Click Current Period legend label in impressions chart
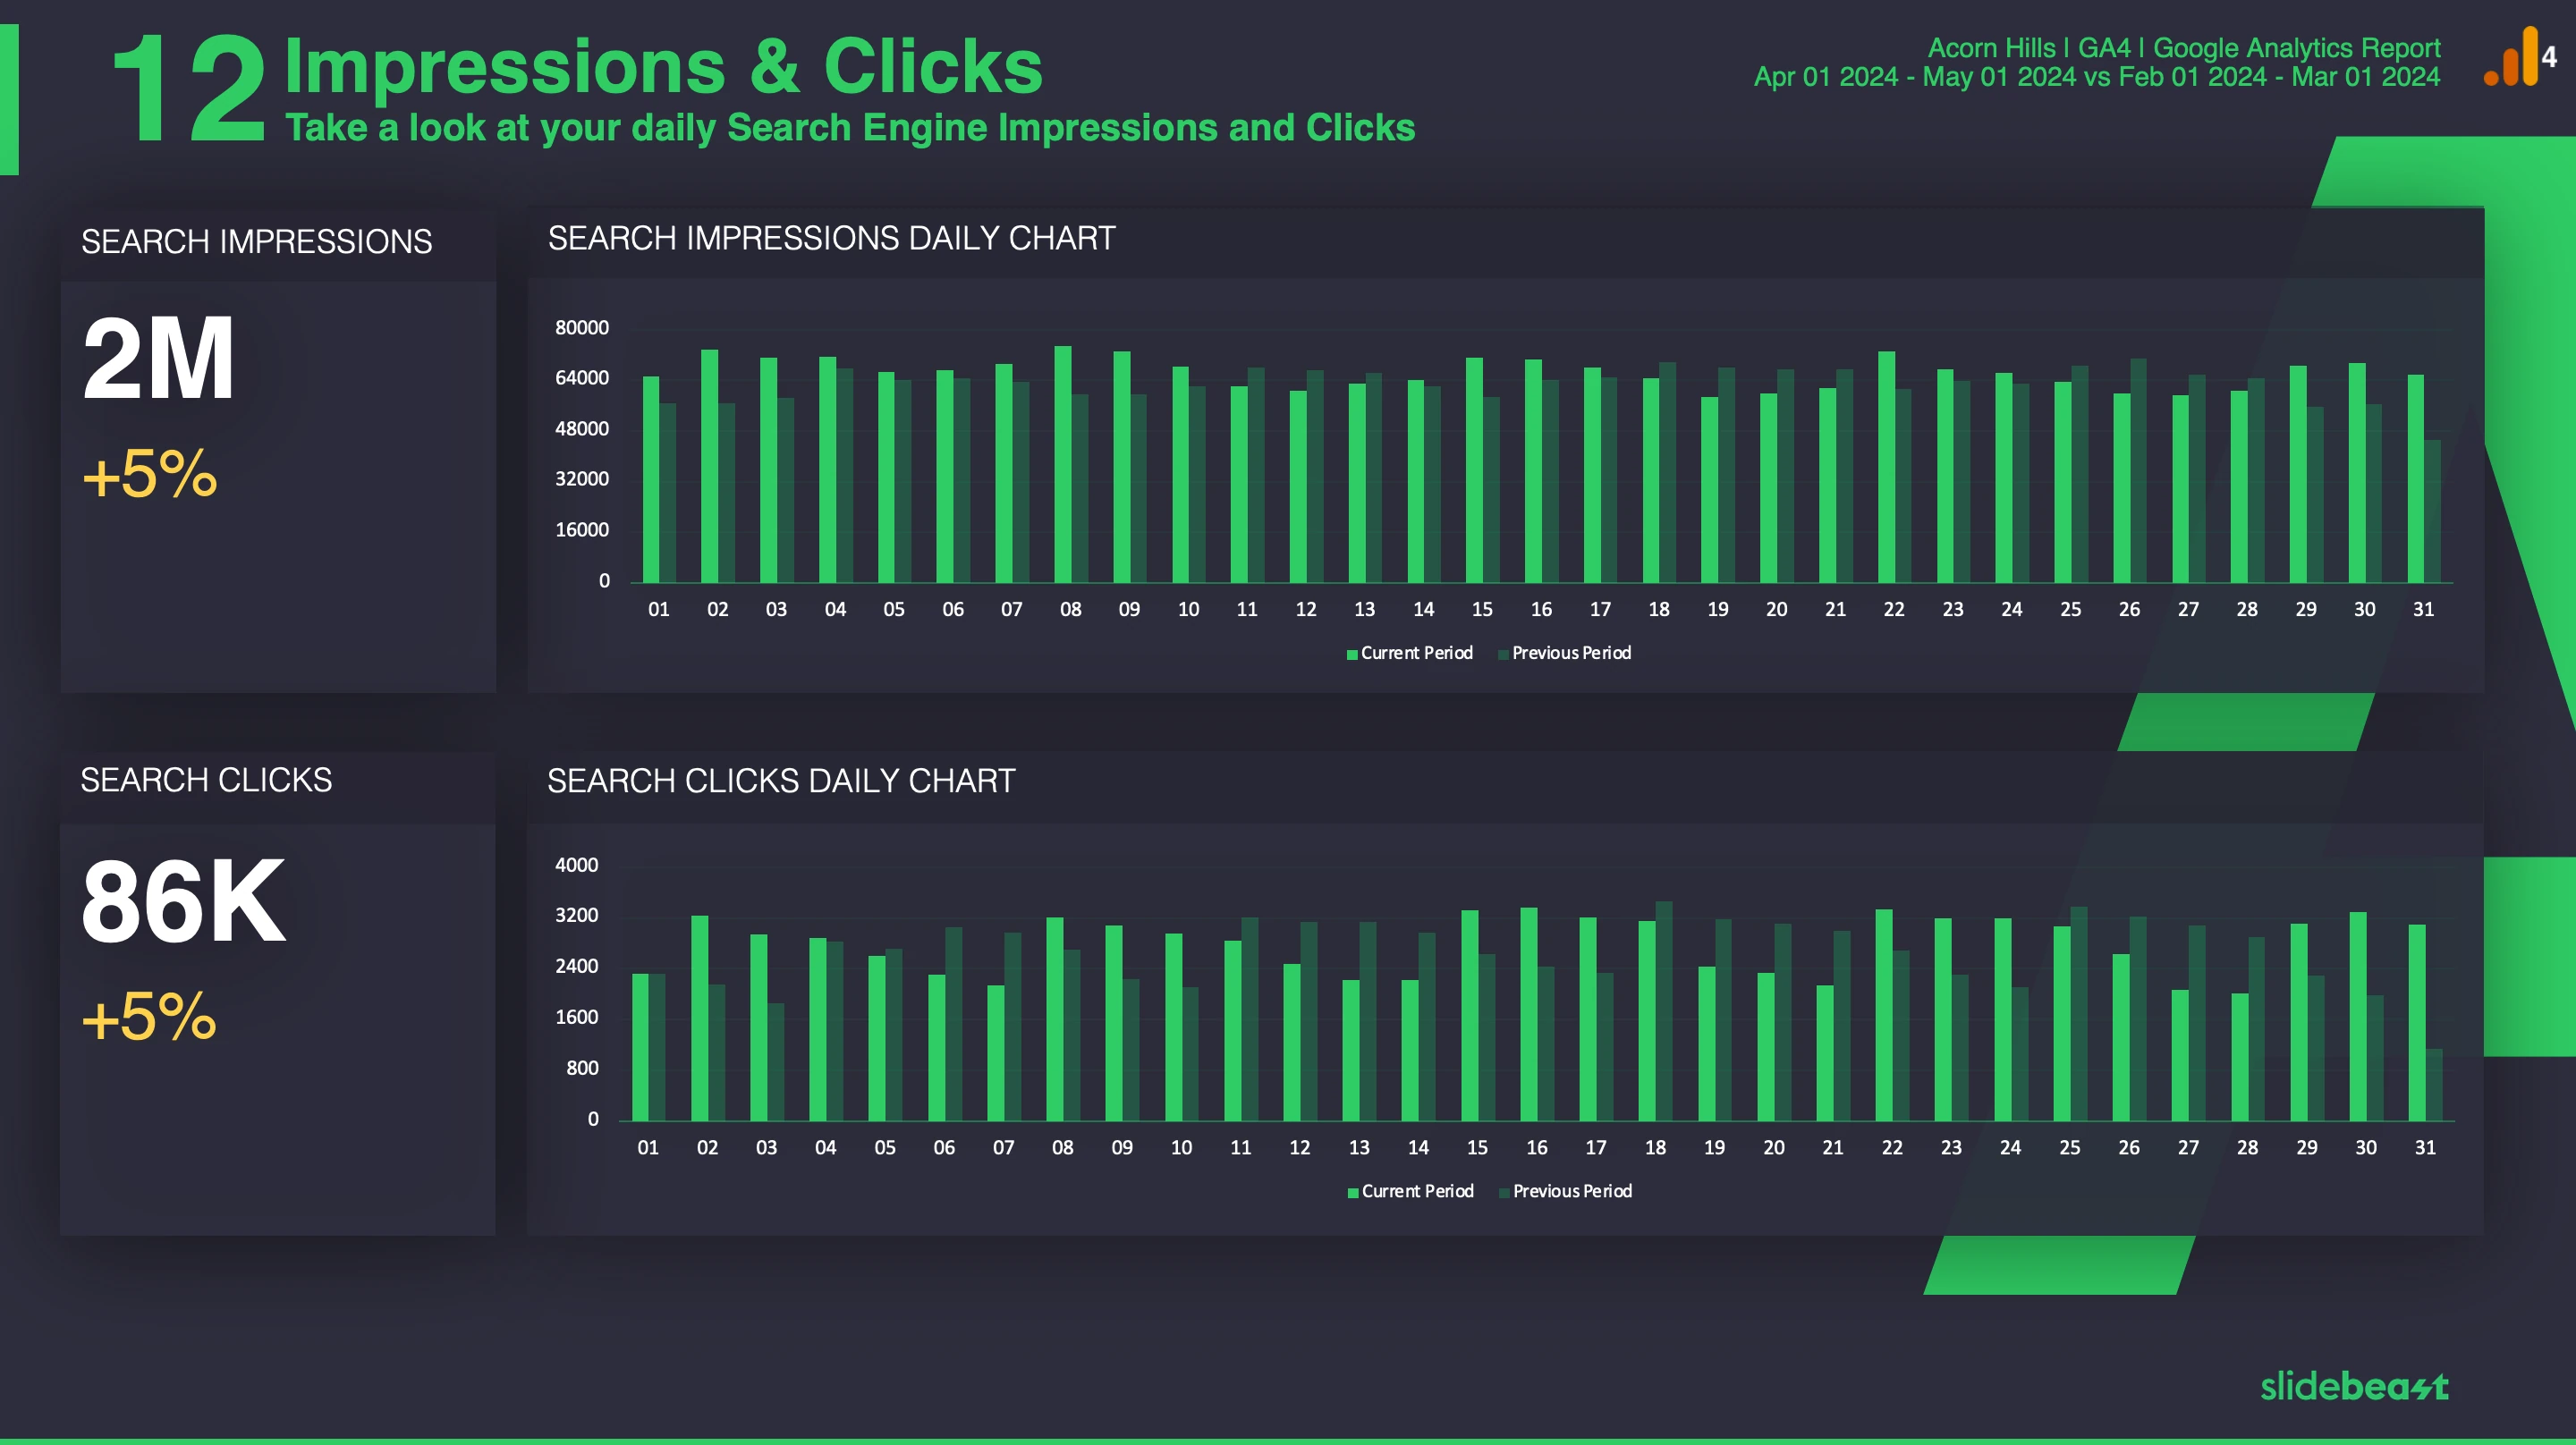2576x1445 pixels. pos(1416,653)
